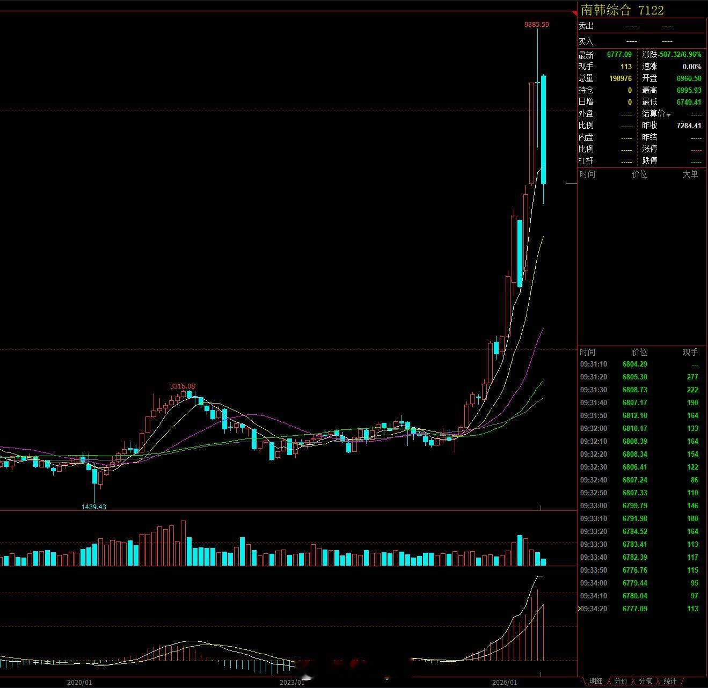Click the tick price 6812.10
The height and width of the screenshot is (688, 708).
pos(634,415)
